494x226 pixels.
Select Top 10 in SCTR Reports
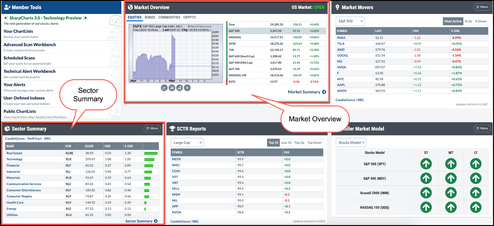click(273, 143)
